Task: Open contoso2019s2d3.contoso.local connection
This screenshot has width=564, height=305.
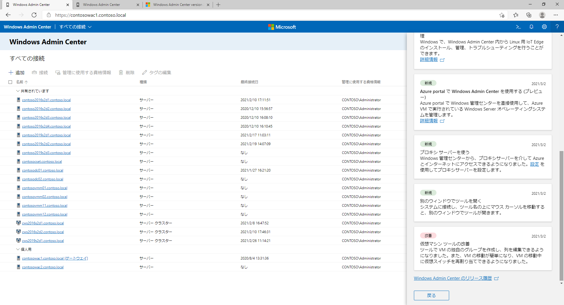Action: coord(46,153)
